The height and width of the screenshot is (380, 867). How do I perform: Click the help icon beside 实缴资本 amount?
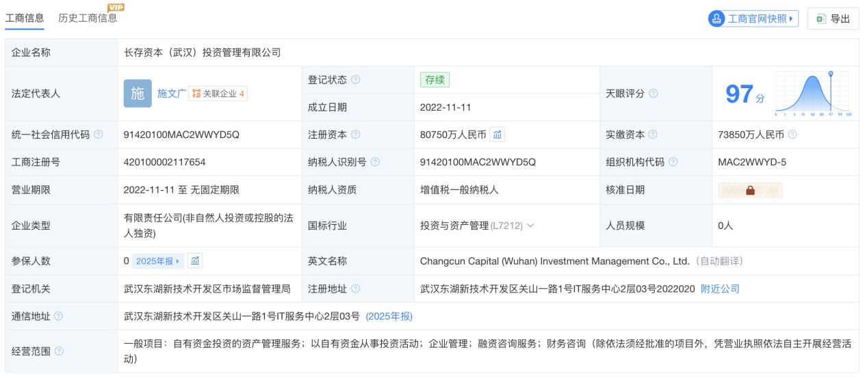(x=792, y=135)
